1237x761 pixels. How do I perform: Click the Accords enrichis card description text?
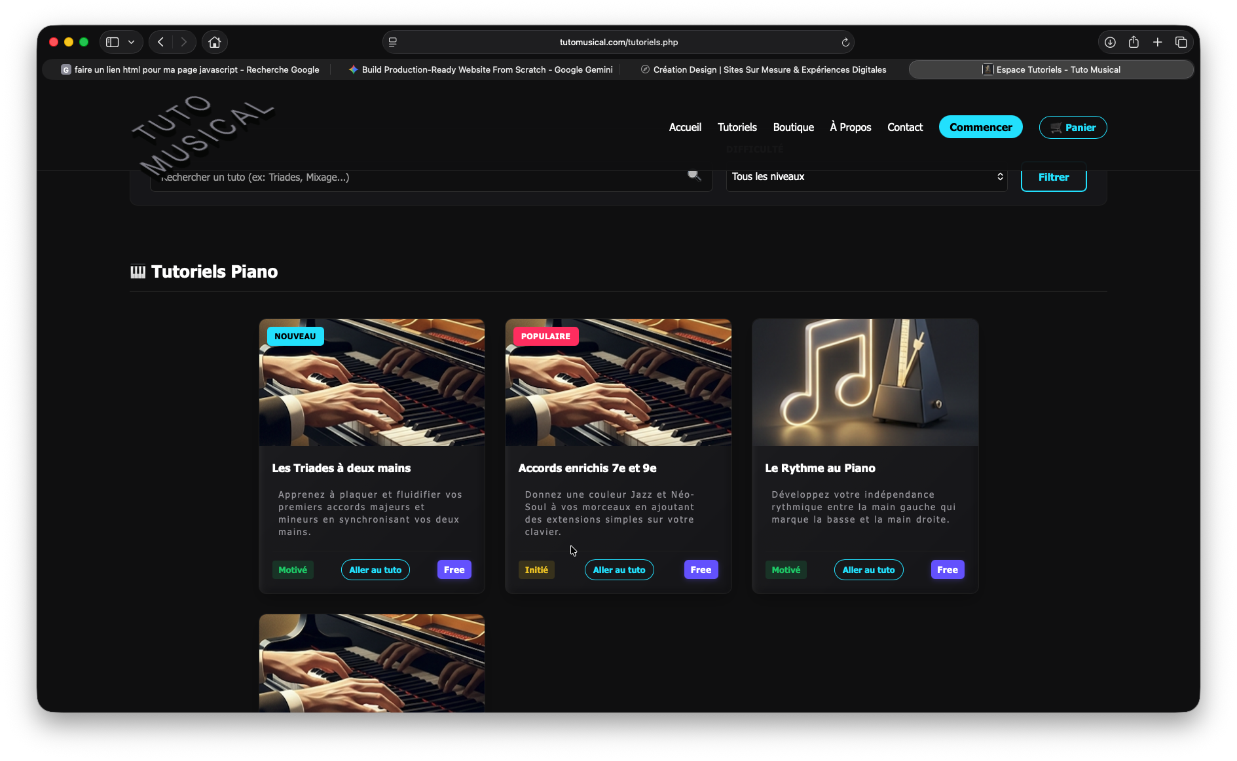[610, 513]
